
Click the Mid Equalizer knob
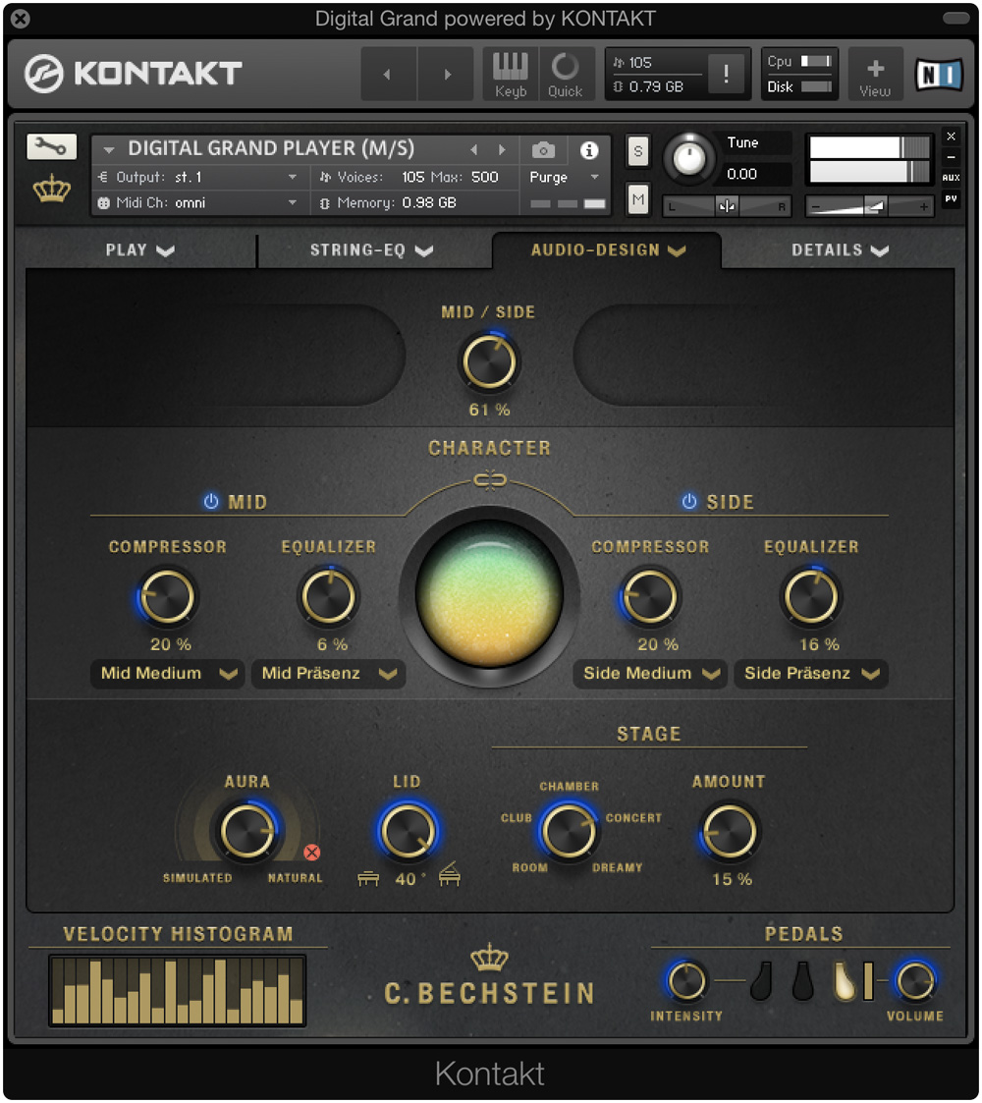click(329, 596)
